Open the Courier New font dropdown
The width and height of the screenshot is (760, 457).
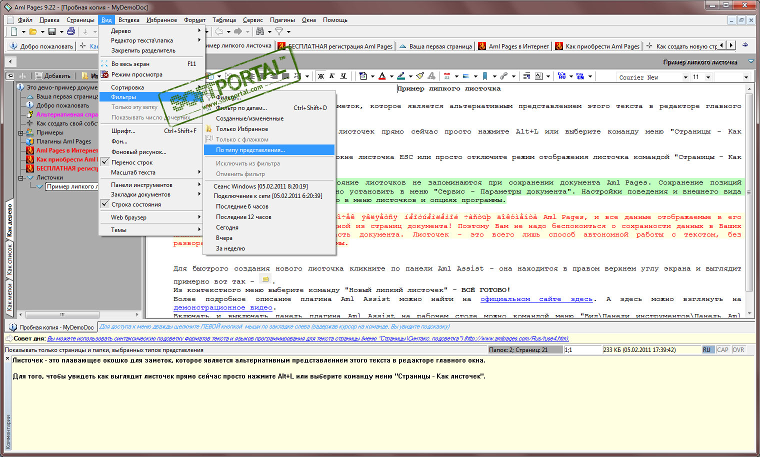click(x=685, y=77)
